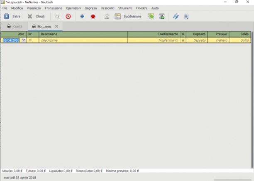Click 'Futuro: 0,00 €' in summary bar
The height and width of the screenshot is (181, 254).
tap(36, 171)
